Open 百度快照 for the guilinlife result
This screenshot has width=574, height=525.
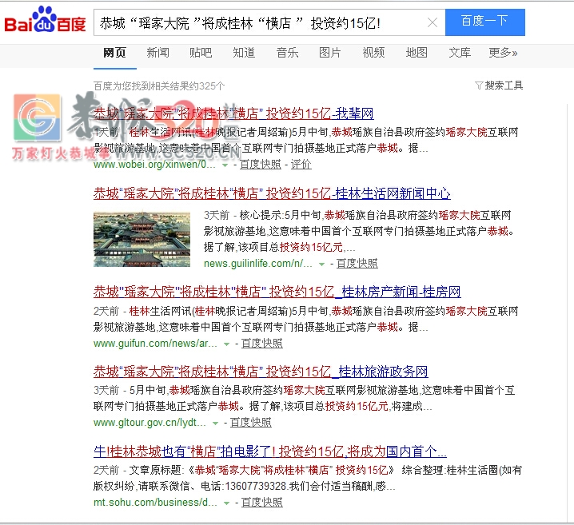coord(357,264)
